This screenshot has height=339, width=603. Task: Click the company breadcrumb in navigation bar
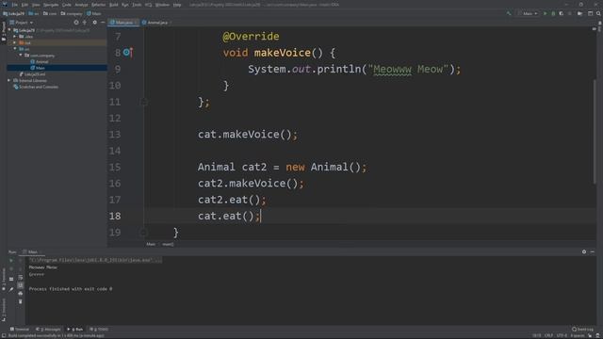(x=72, y=13)
